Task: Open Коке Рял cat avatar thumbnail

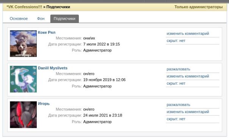Action: point(23,43)
